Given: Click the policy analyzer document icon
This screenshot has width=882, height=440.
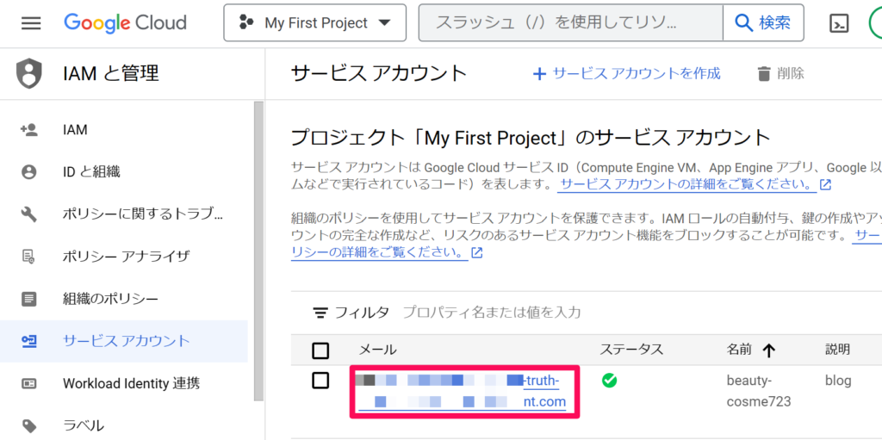Looking at the screenshot, I should pos(28,257).
